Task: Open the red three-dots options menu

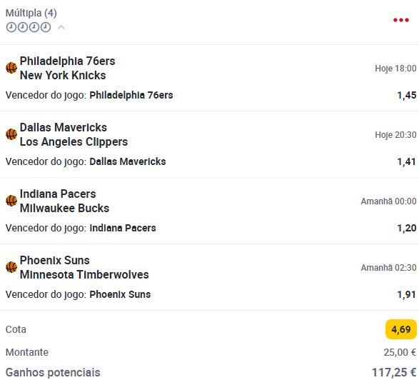Action: 401,20
